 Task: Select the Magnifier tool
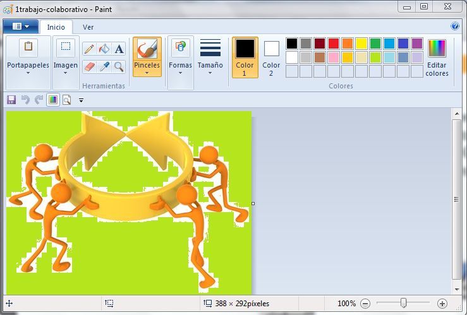[119, 66]
